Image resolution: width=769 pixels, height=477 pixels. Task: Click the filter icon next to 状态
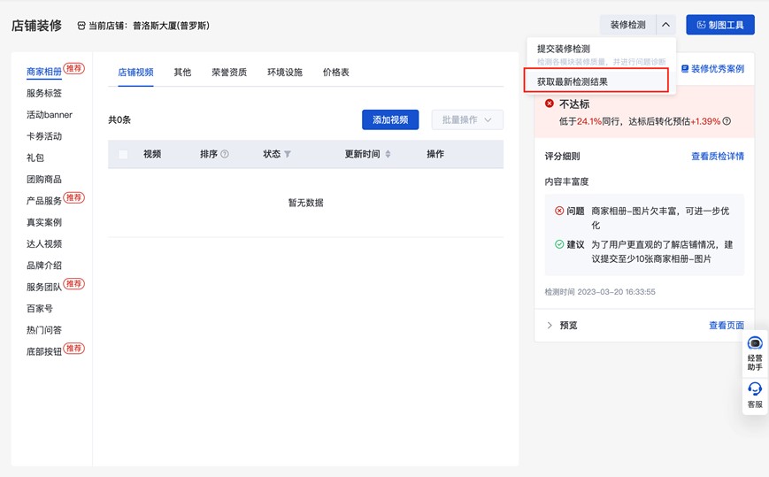[288, 154]
